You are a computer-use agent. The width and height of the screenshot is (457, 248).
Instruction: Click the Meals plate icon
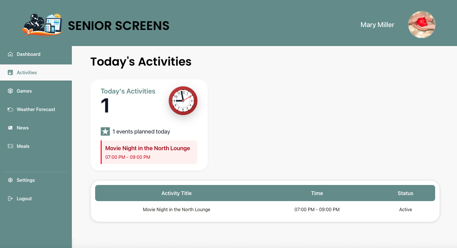pyautogui.click(x=10, y=146)
